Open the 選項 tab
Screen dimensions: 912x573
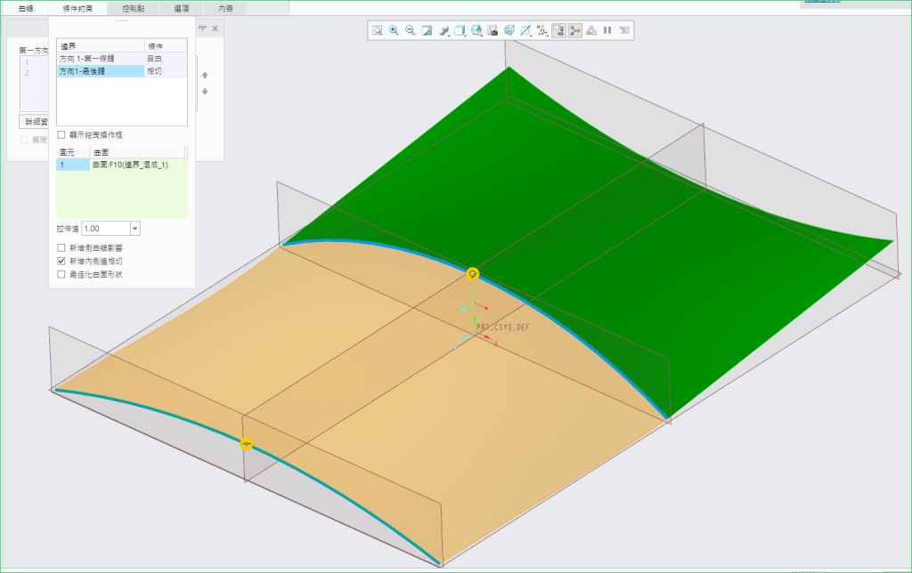point(181,8)
